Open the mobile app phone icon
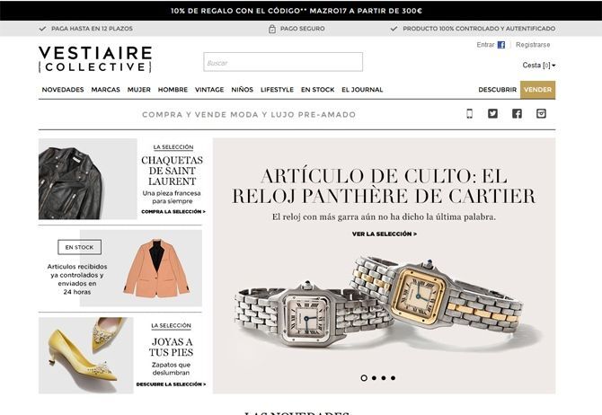 (x=469, y=114)
